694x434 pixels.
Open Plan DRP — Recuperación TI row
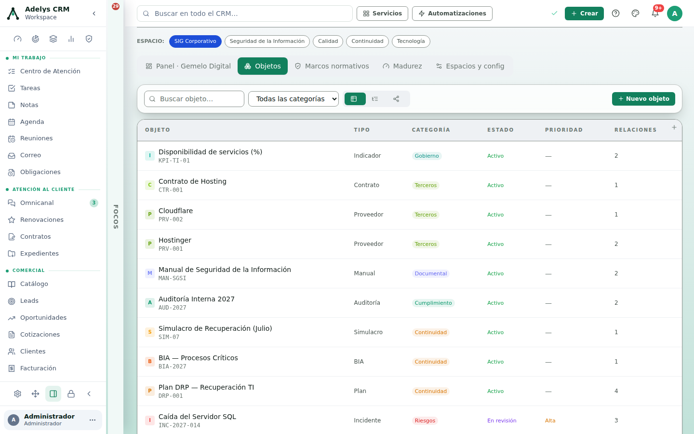pos(410,391)
